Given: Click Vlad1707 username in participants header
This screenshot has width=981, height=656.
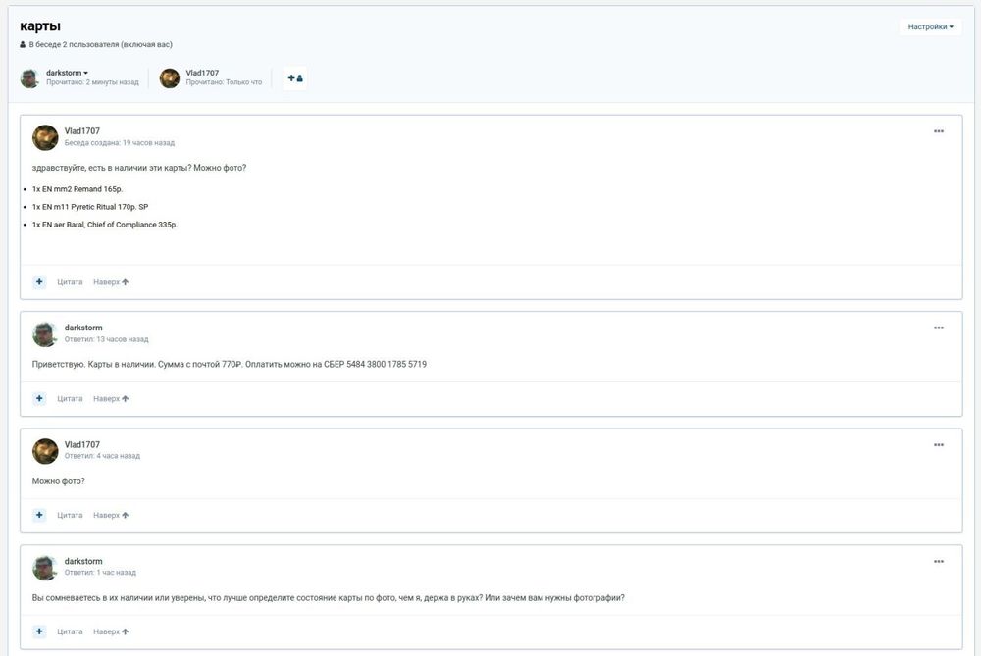Looking at the screenshot, I should pos(202,73).
